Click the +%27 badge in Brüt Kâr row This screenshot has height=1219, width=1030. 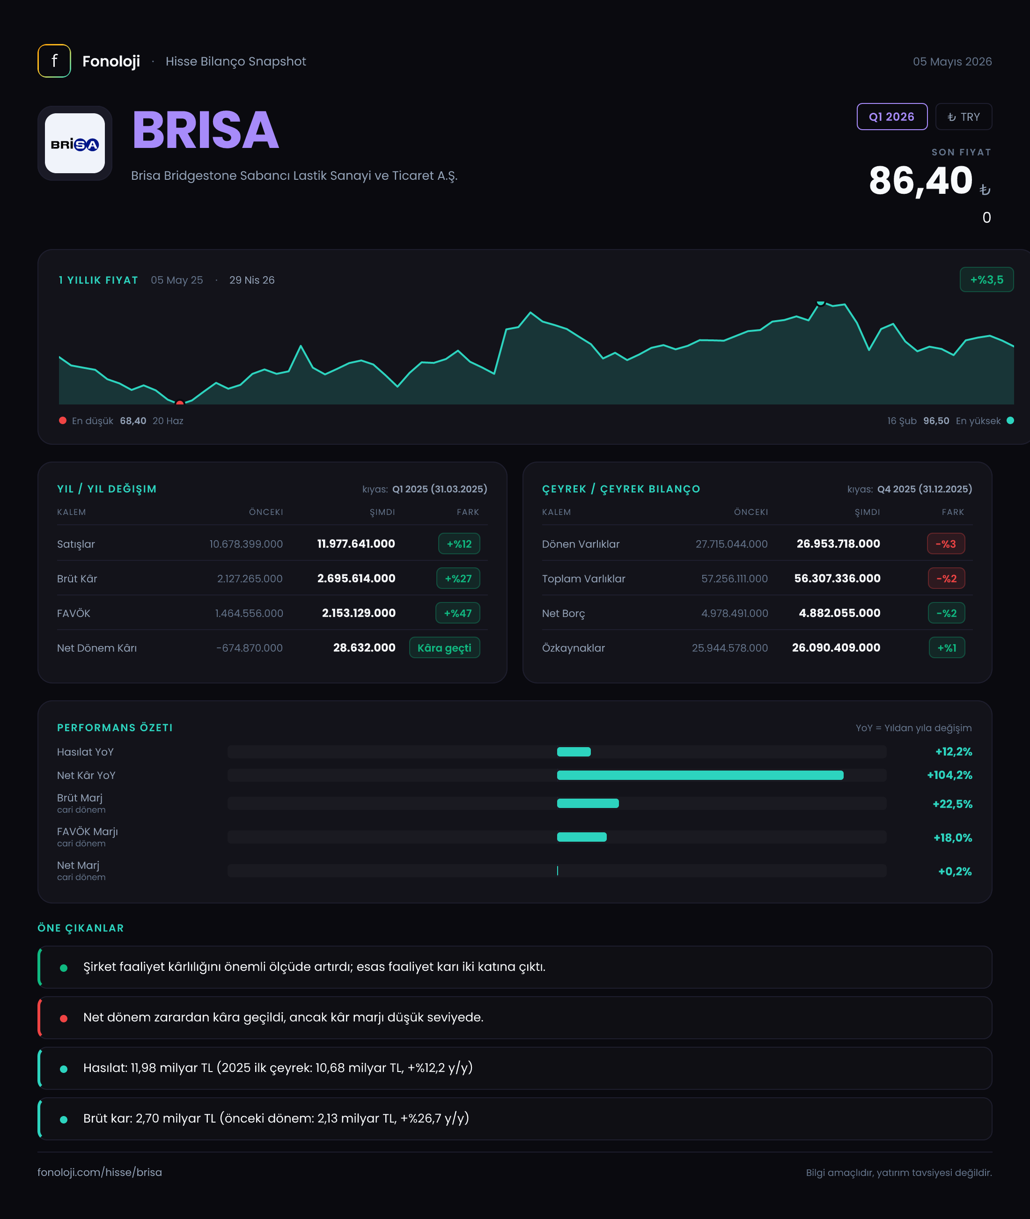click(458, 579)
